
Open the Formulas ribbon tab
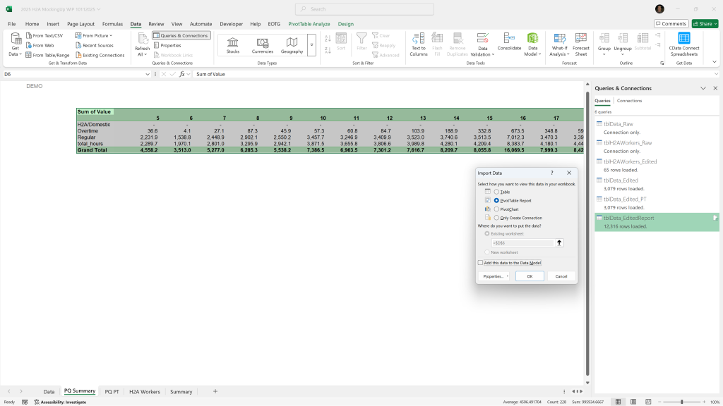[x=112, y=24]
